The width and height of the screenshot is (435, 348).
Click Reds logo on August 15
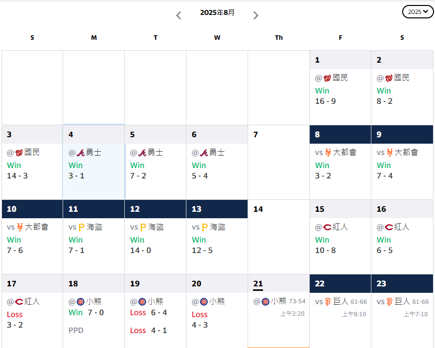pos(327,227)
